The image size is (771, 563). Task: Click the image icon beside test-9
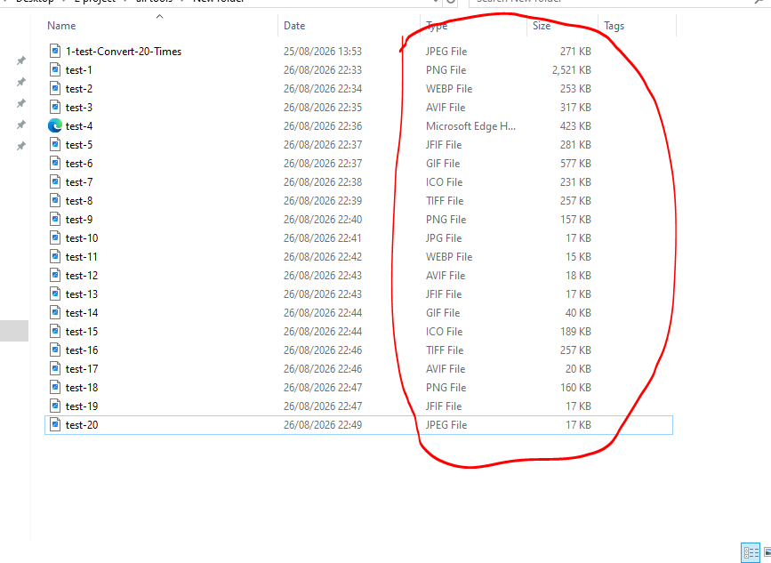pyautogui.click(x=55, y=220)
